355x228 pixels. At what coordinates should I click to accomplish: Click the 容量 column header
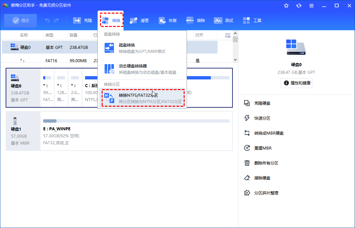click(x=73, y=35)
